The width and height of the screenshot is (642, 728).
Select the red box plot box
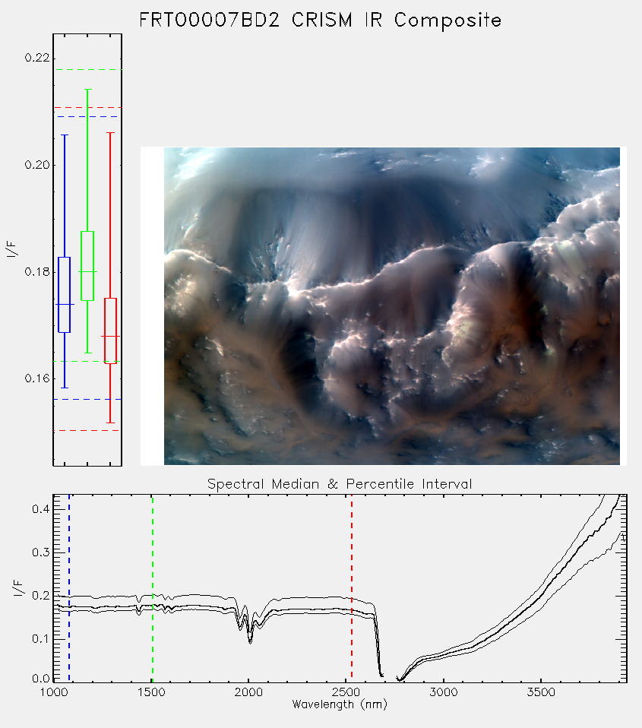110,331
